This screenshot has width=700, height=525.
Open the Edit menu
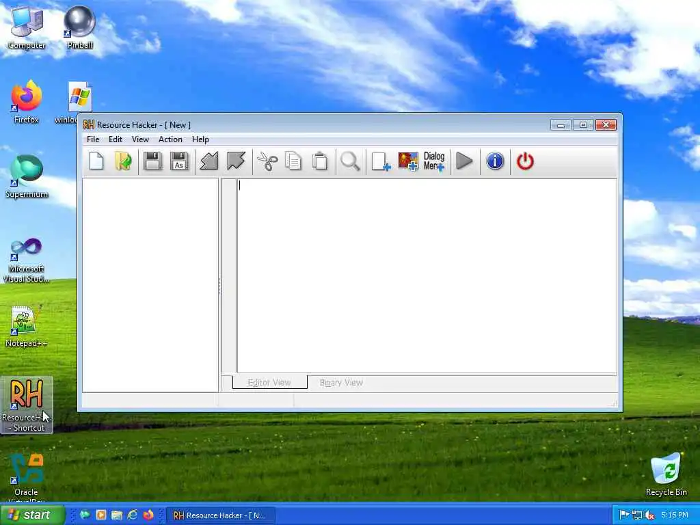click(115, 139)
